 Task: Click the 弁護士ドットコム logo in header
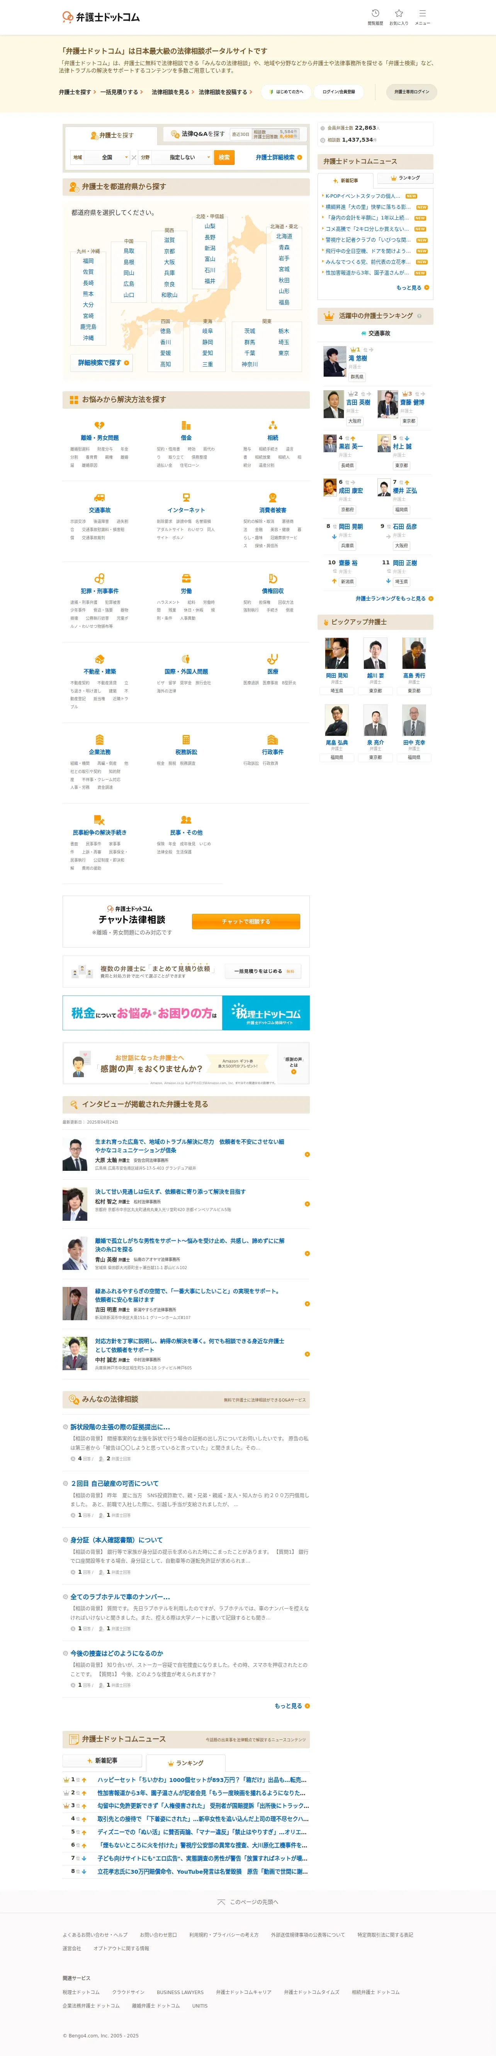point(100,17)
